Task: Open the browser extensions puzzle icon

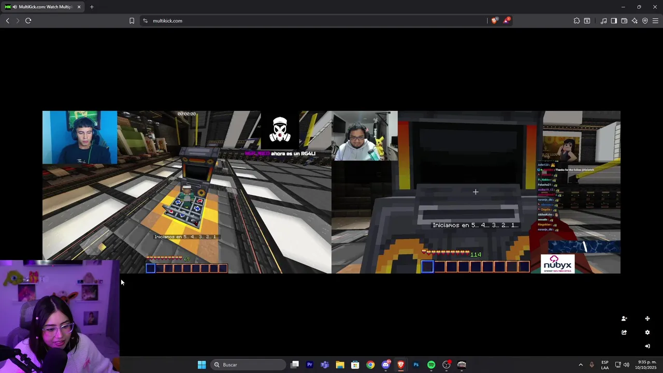Action: click(576, 21)
